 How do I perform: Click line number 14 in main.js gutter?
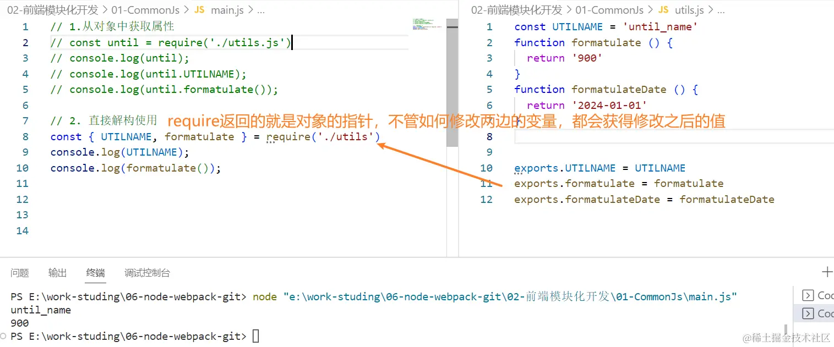tap(22, 230)
